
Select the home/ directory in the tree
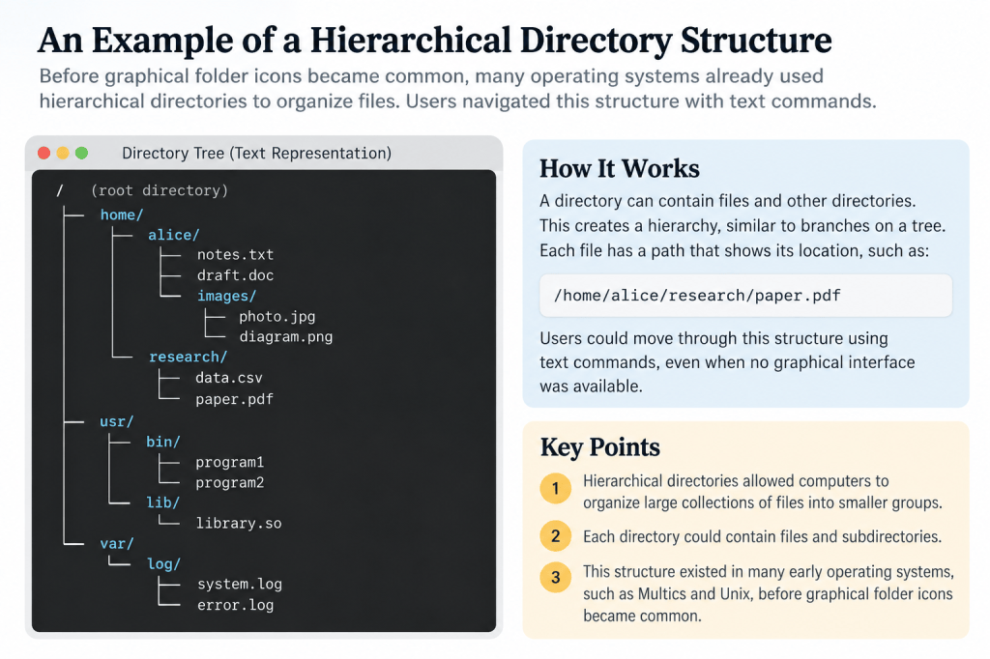(122, 215)
